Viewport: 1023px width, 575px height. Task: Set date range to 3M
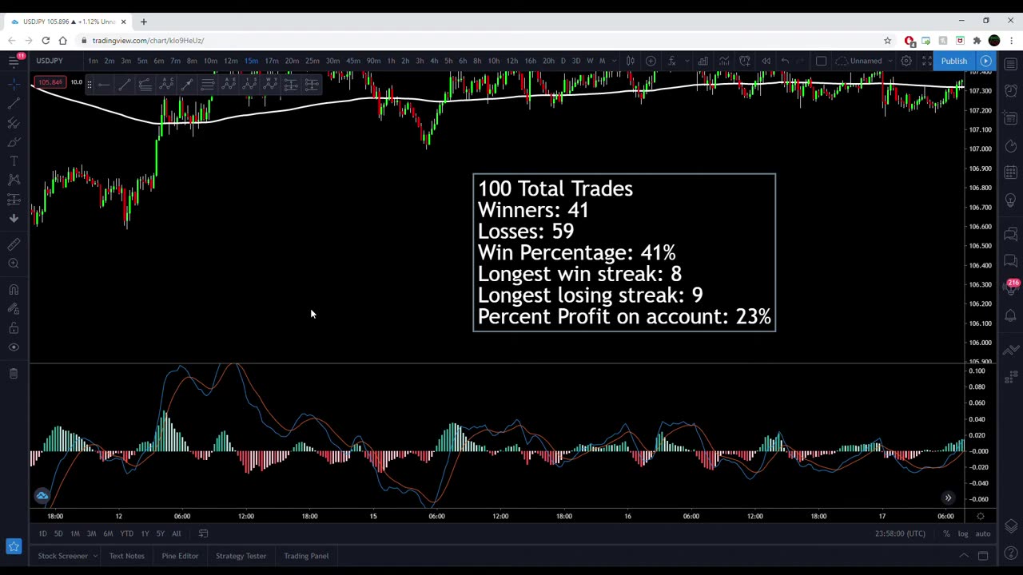[x=91, y=533]
